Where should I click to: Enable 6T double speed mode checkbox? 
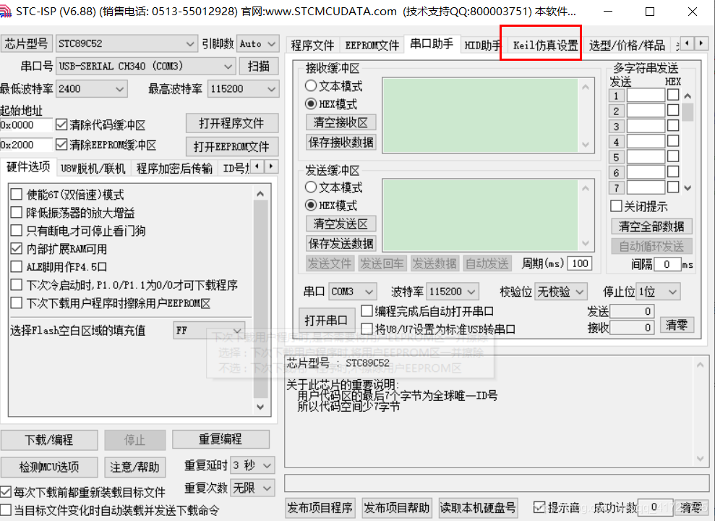[x=17, y=195]
